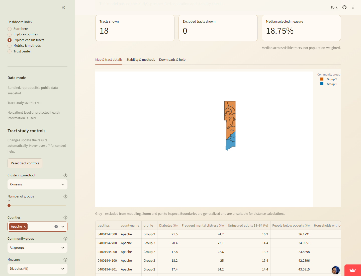Sort by tractfips column header
This screenshot has height=276, width=361.
tap(107, 226)
